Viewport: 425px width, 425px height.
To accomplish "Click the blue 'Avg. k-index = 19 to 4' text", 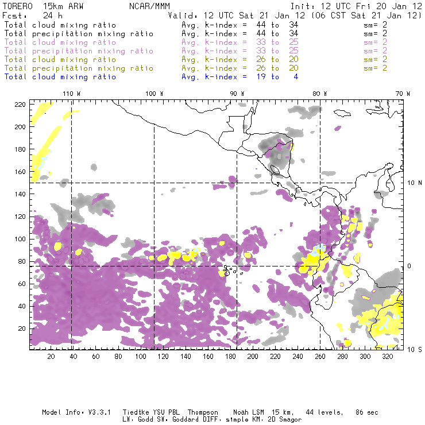I will pyautogui.click(x=240, y=77).
